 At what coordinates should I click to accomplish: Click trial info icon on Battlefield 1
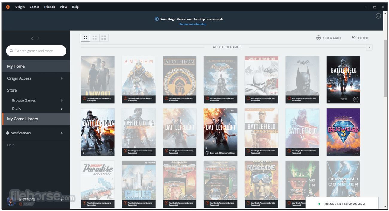207,153
